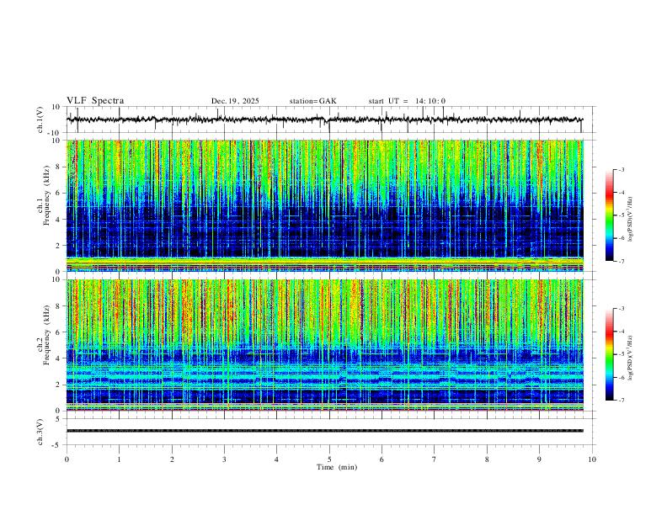The image size is (667, 515).
Task: Click the time axis tick "7"
Action: (x=435, y=459)
